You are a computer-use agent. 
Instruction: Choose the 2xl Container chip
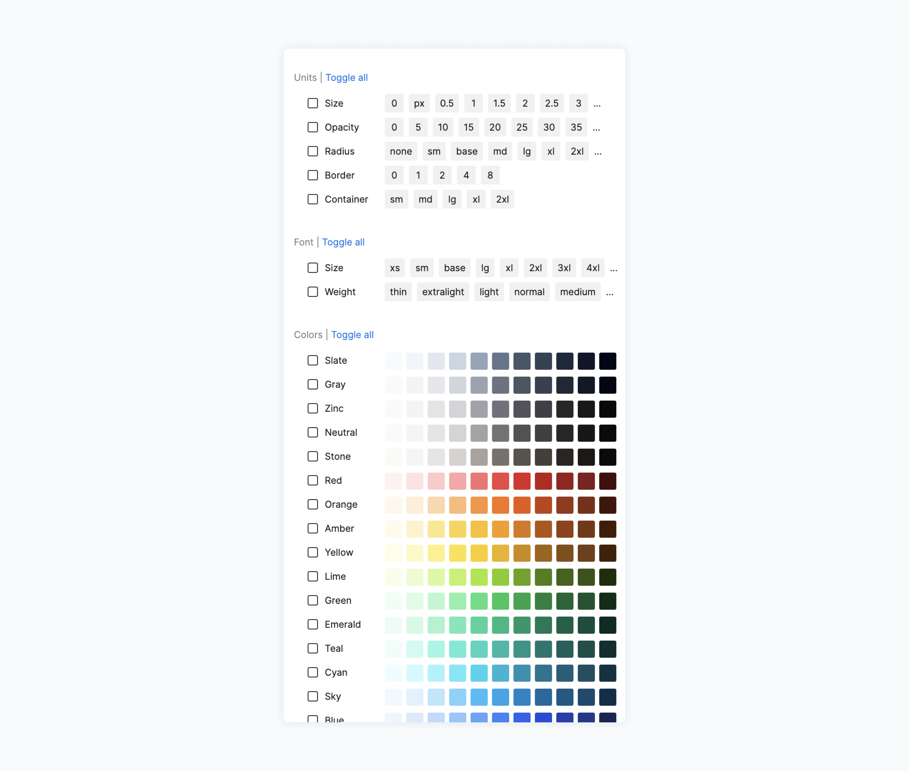pyautogui.click(x=502, y=199)
